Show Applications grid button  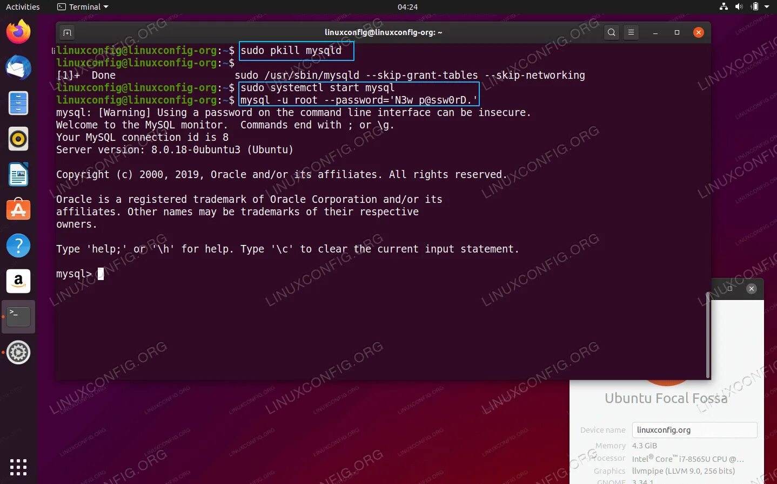pos(18,467)
